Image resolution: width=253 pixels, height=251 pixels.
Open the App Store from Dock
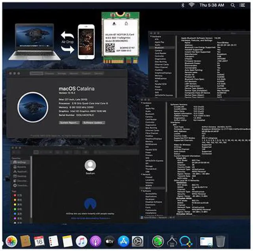pyautogui.click(x=123, y=241)
